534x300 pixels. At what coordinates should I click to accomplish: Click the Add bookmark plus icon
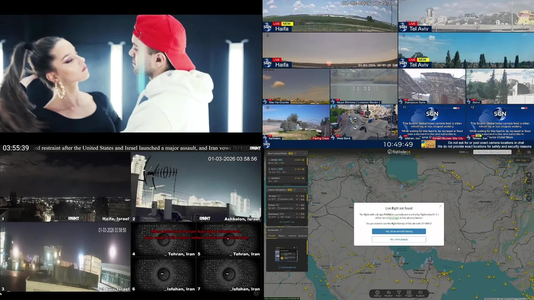pos(280,267)
